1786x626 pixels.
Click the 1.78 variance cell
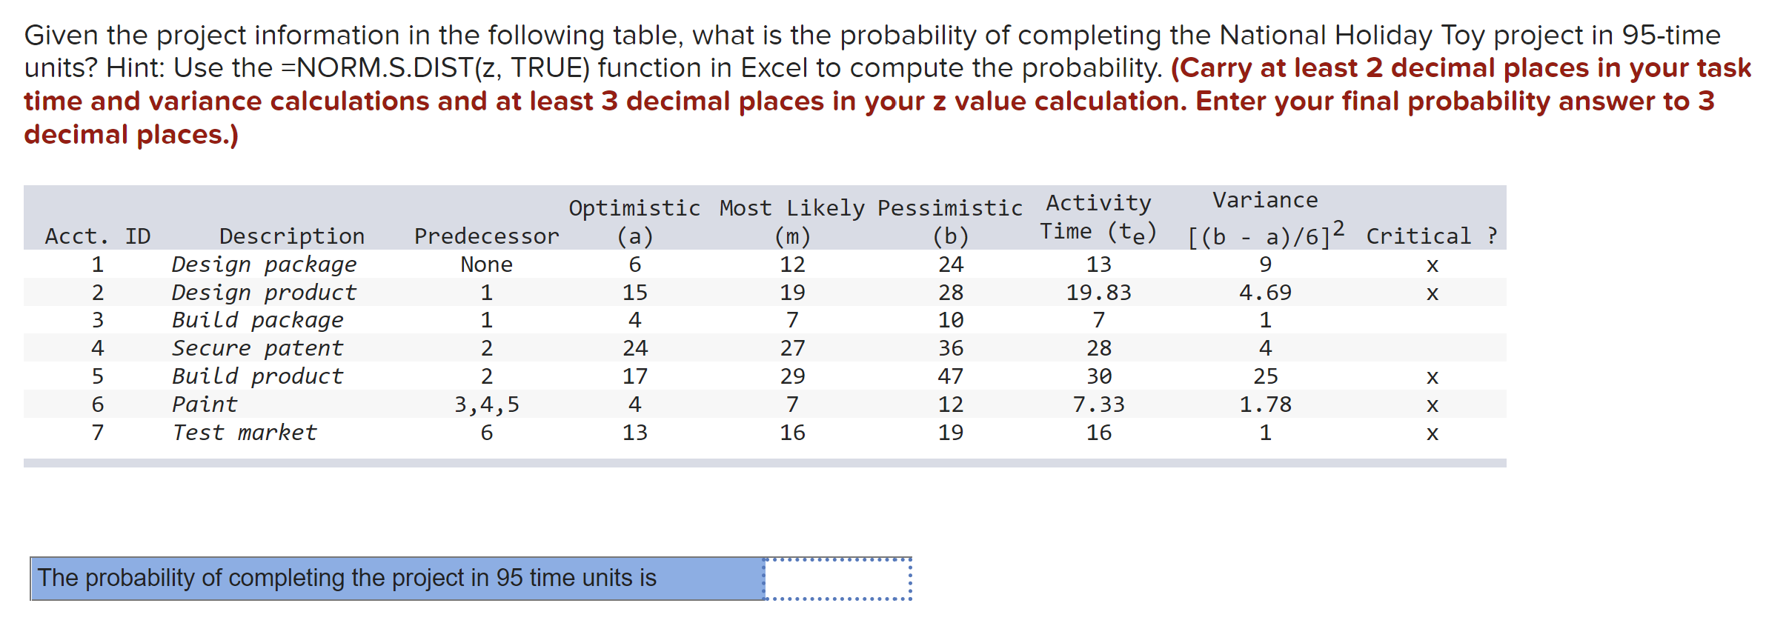tap(1265, 404)
